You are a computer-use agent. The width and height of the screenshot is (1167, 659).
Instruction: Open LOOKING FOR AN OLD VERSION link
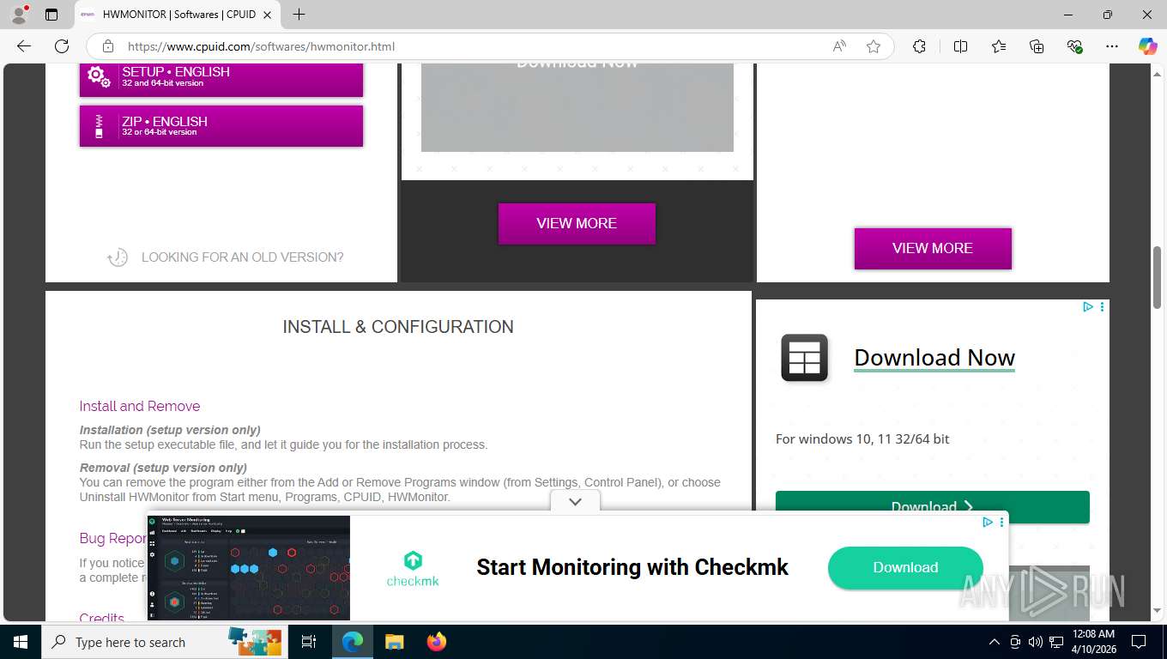[242, 257]
